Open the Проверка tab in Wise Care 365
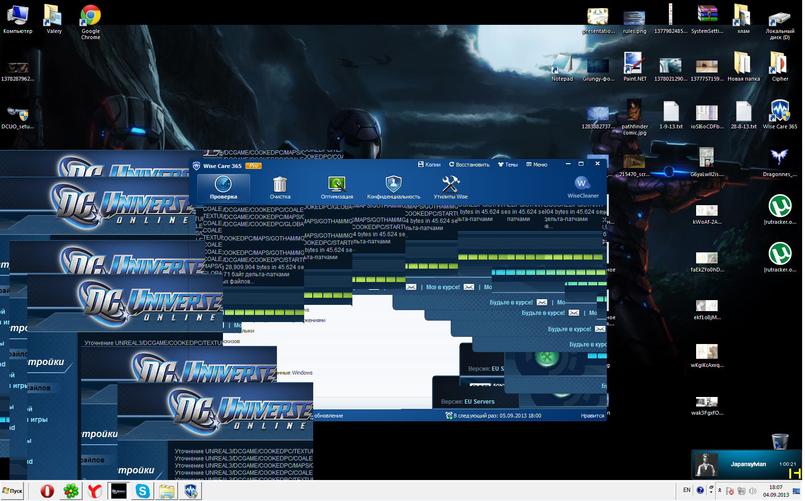The image size is (805, 501). point(223,188)
